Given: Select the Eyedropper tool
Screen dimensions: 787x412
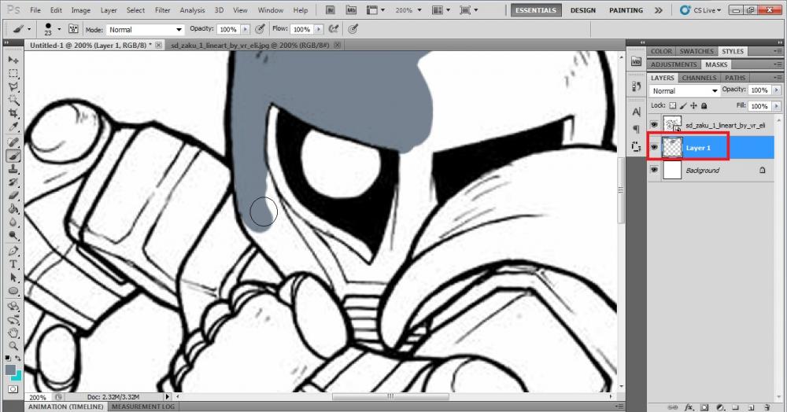Looking at the screenshot, I should [13, 127].
